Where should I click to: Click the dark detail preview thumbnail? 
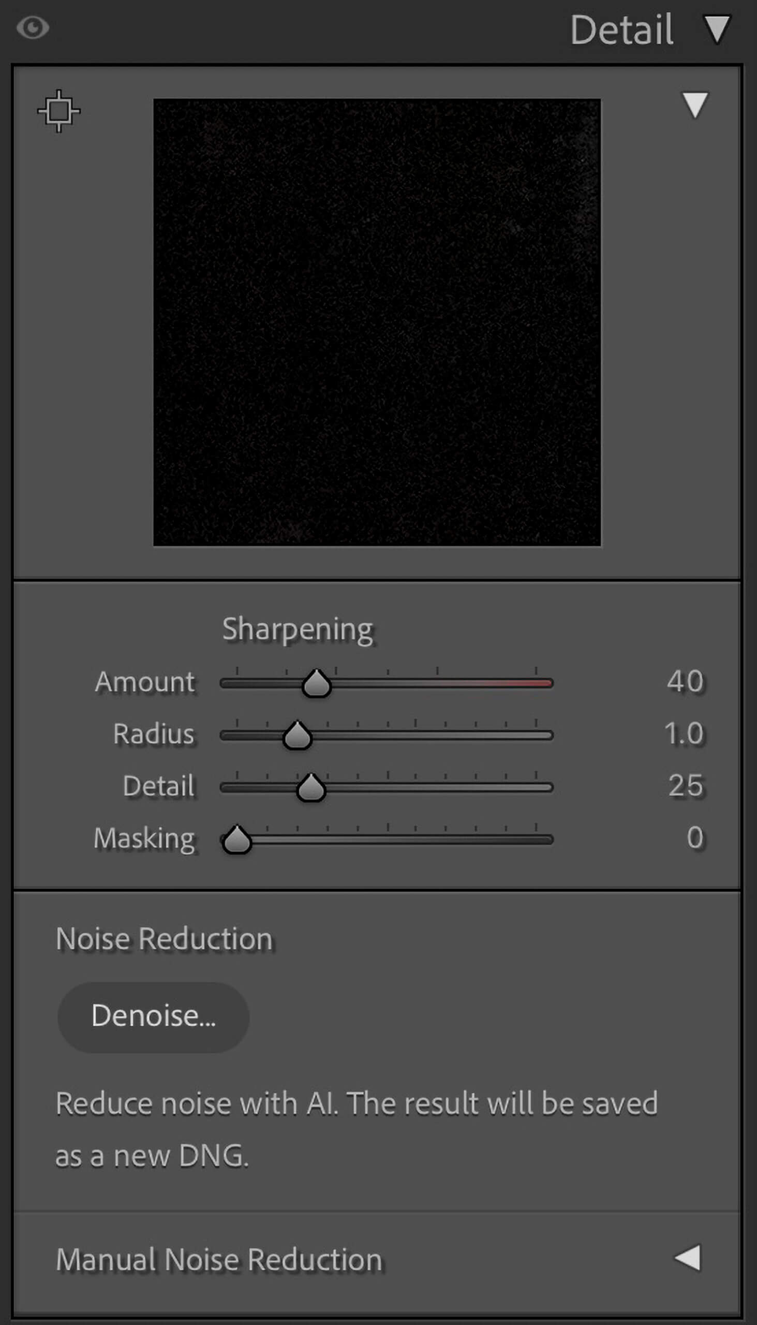pos(376,322)
